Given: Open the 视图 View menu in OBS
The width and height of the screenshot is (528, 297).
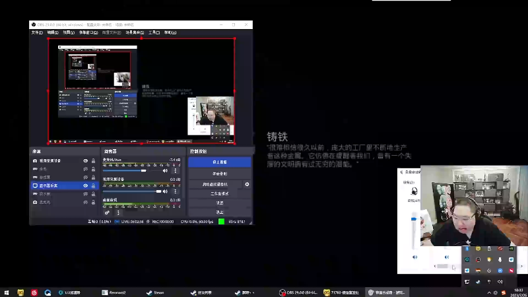Looking at the screenshot, I should click(69, 32).
